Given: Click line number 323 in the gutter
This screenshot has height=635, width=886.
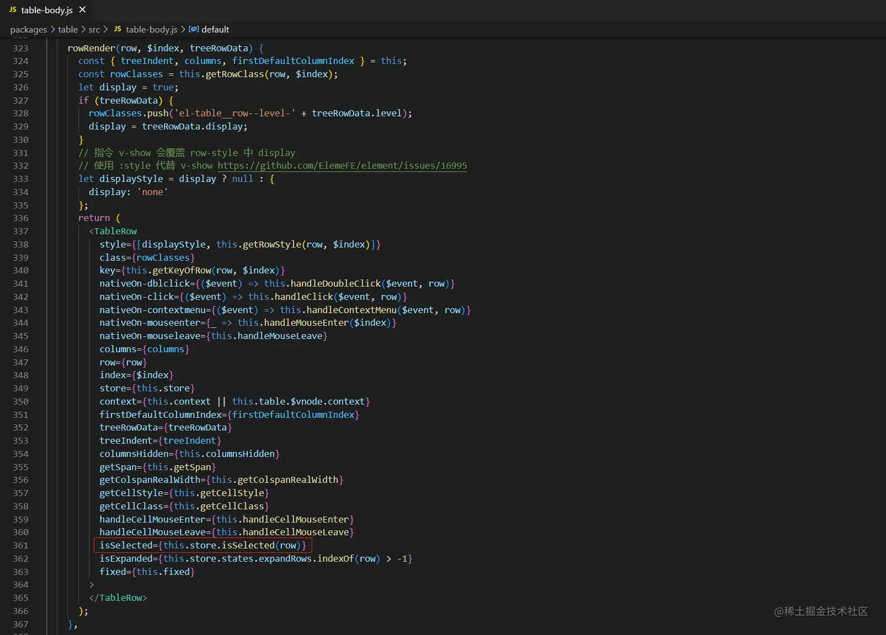Looking at the screenshot, I should pos(21,48).
